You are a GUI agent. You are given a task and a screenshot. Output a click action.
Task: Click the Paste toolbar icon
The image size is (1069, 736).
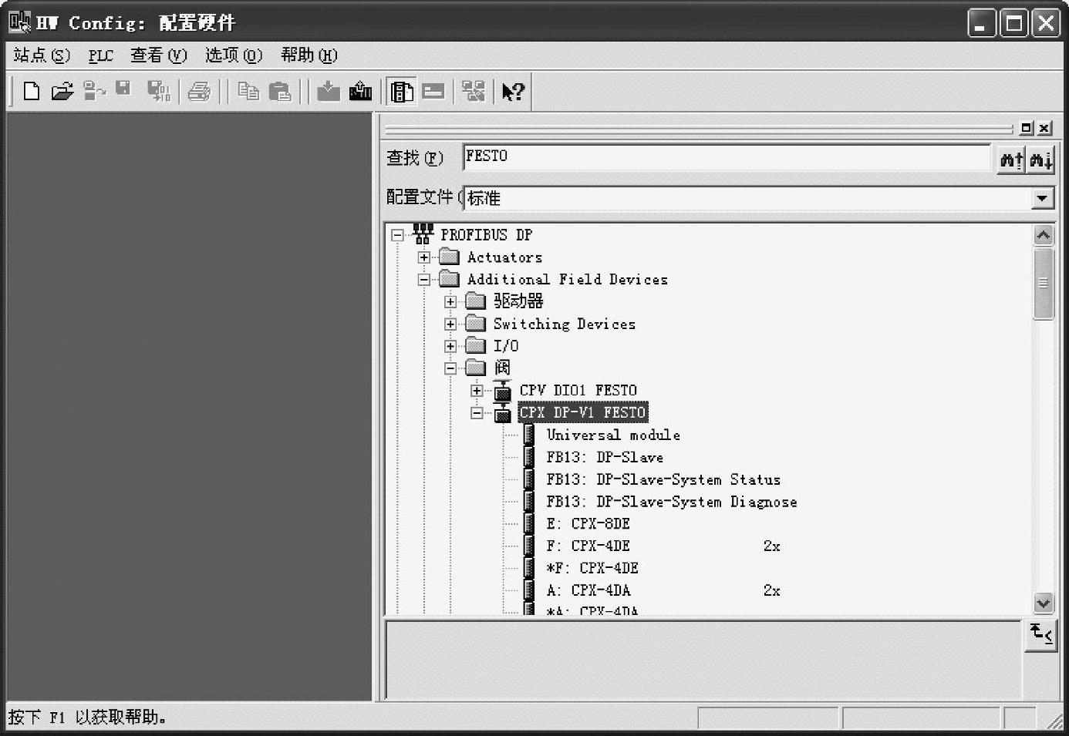[x=280, y=91]
